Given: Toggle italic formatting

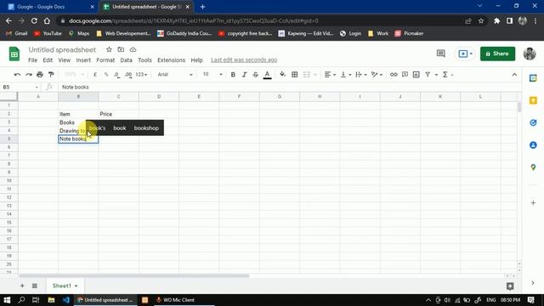Looking at the screenshot, I should (244, 75).
